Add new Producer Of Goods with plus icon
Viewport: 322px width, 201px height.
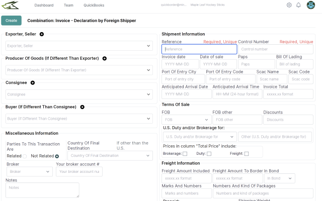(x=105, y=58)
